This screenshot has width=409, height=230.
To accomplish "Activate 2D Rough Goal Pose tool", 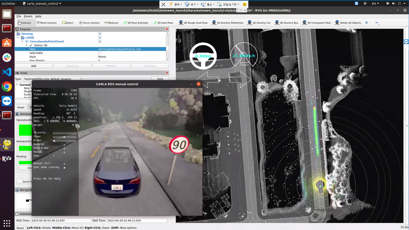I will tap(193, 23).
